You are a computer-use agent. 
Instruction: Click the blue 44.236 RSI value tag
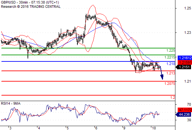(184, 114)
